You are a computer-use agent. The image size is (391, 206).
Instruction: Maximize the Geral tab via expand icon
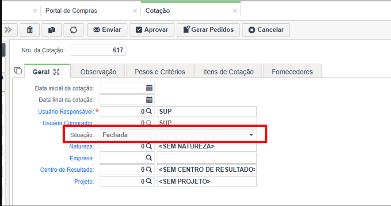57,72
